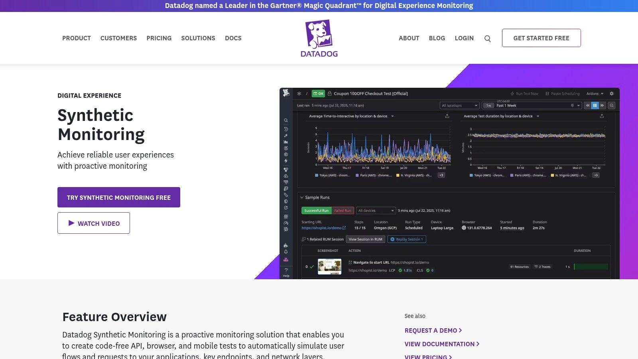The image size is (638, 359).
Task: Open the PRICING menu item
Action: click(x=159, y=38)
